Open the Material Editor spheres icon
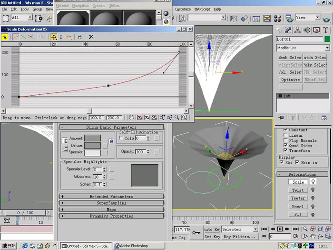Image resolution: width=333 pixels, height=250 pixels. (x=277, y=19)
